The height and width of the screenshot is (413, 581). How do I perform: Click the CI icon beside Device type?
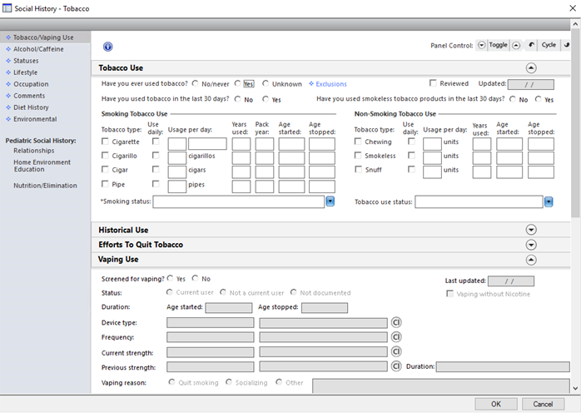396,322
